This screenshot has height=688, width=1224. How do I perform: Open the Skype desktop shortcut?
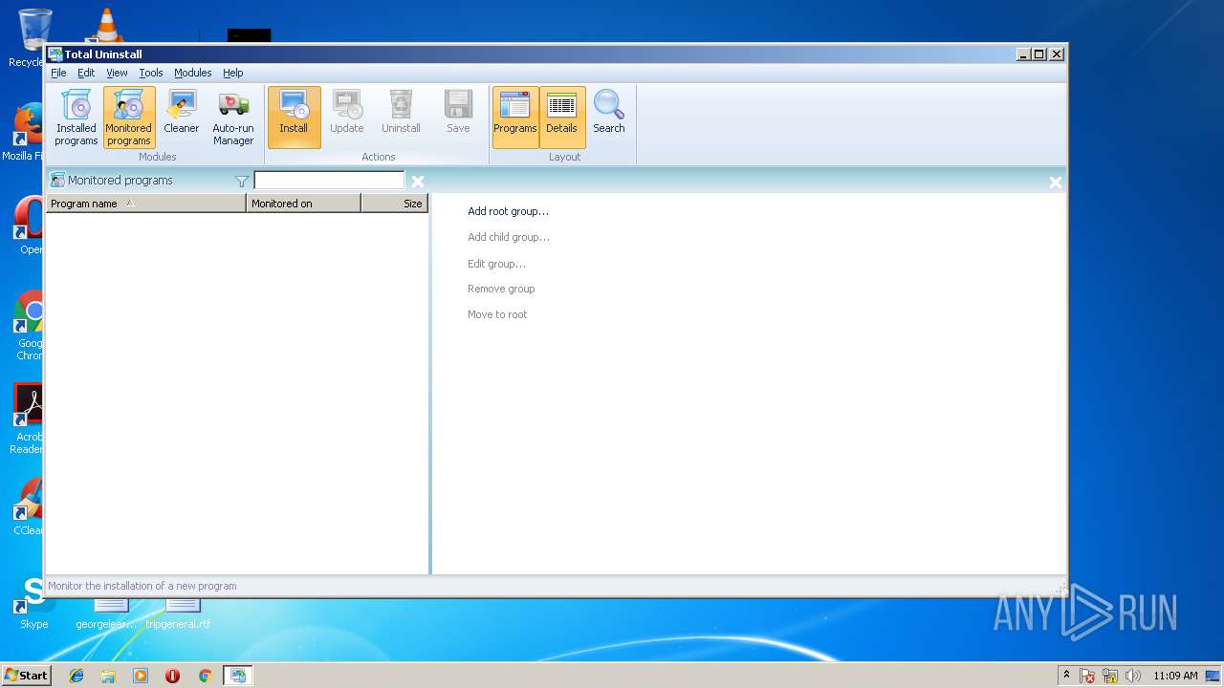33,604
